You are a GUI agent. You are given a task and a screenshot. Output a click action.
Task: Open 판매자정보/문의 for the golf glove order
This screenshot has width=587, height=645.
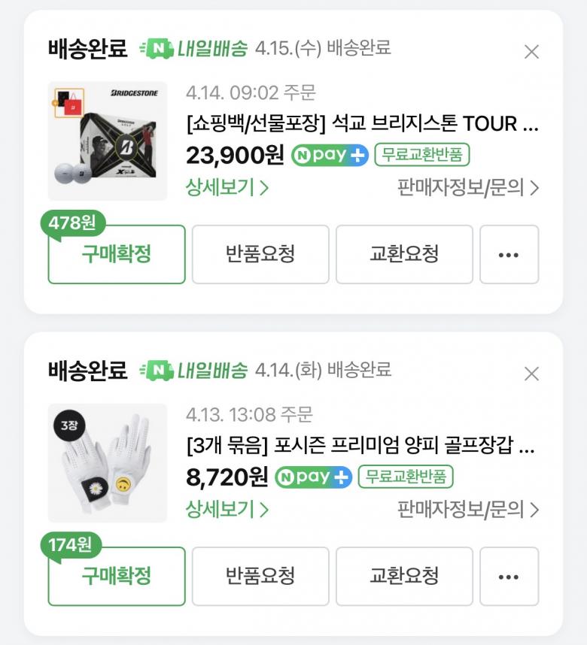(x=468, y=510)
